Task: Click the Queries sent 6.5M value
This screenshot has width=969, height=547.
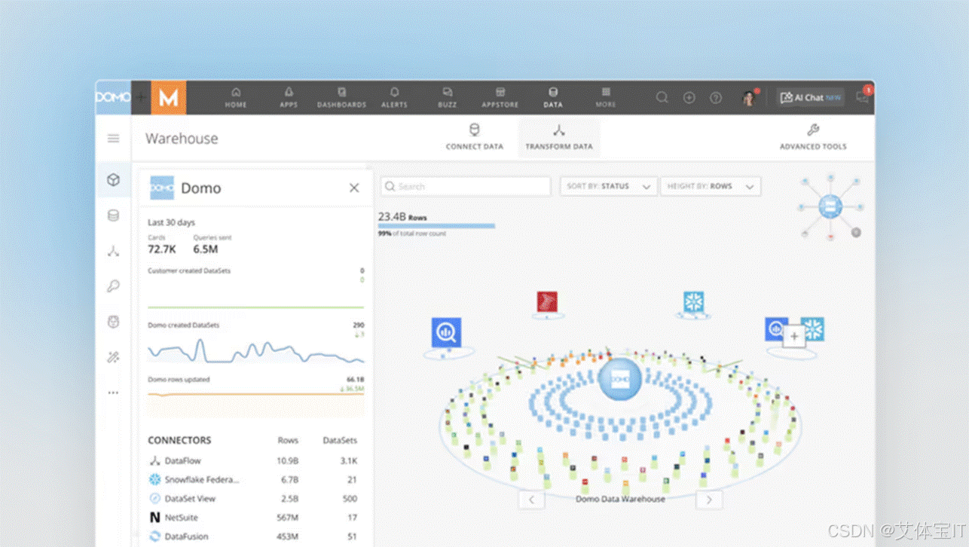Action: click(x=206, y=249)
